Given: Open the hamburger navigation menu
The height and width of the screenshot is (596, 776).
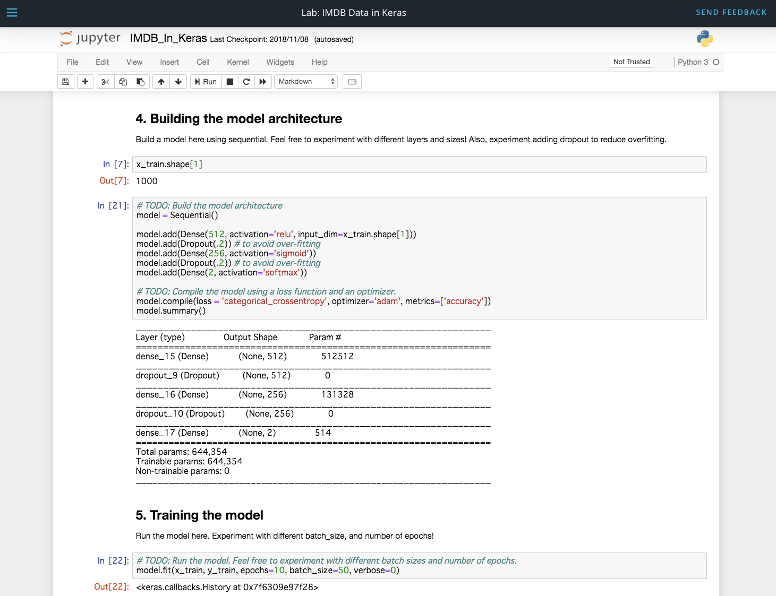Looking at the screenshot, I should (12, 12).
